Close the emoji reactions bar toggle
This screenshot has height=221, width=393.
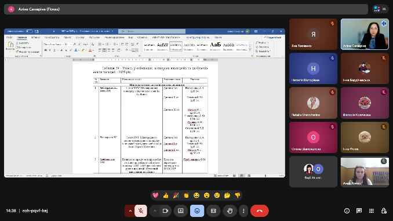[x=197, y=211]
